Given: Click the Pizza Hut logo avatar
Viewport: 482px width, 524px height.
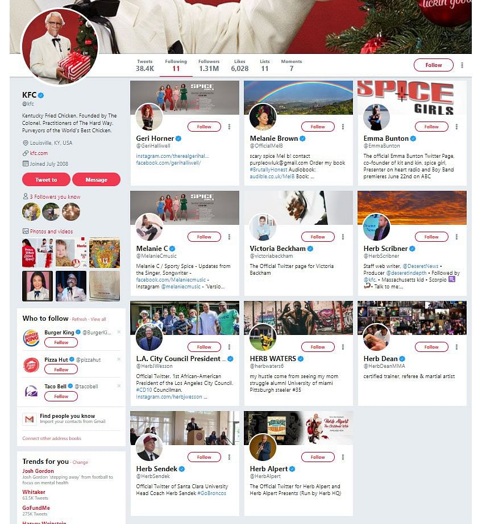Looking at the screenshot, I should click(x=31, y=365).
